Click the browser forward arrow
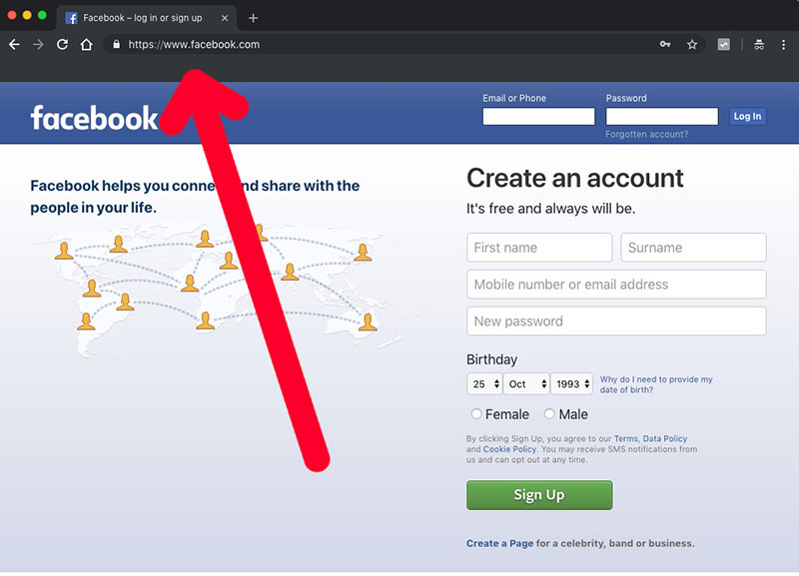Viewport: 799px width, 576px height. coord(38,45)
